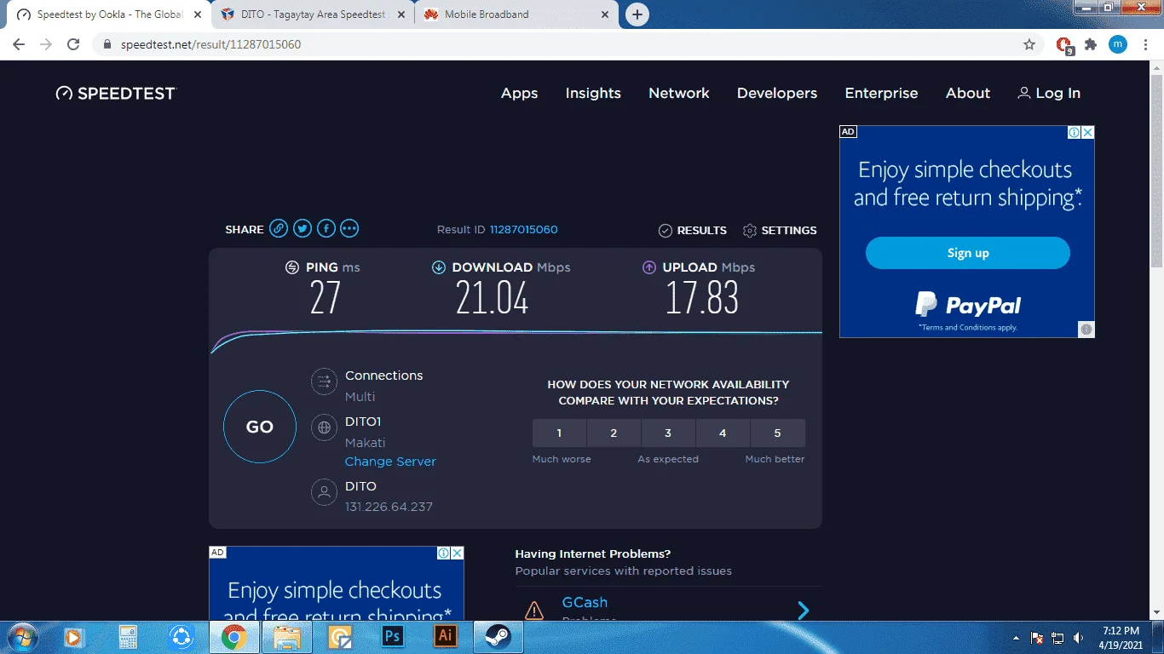Screen dimensions: 1164x654
Task: Open the About menu
Action: [x=968, y=94]
